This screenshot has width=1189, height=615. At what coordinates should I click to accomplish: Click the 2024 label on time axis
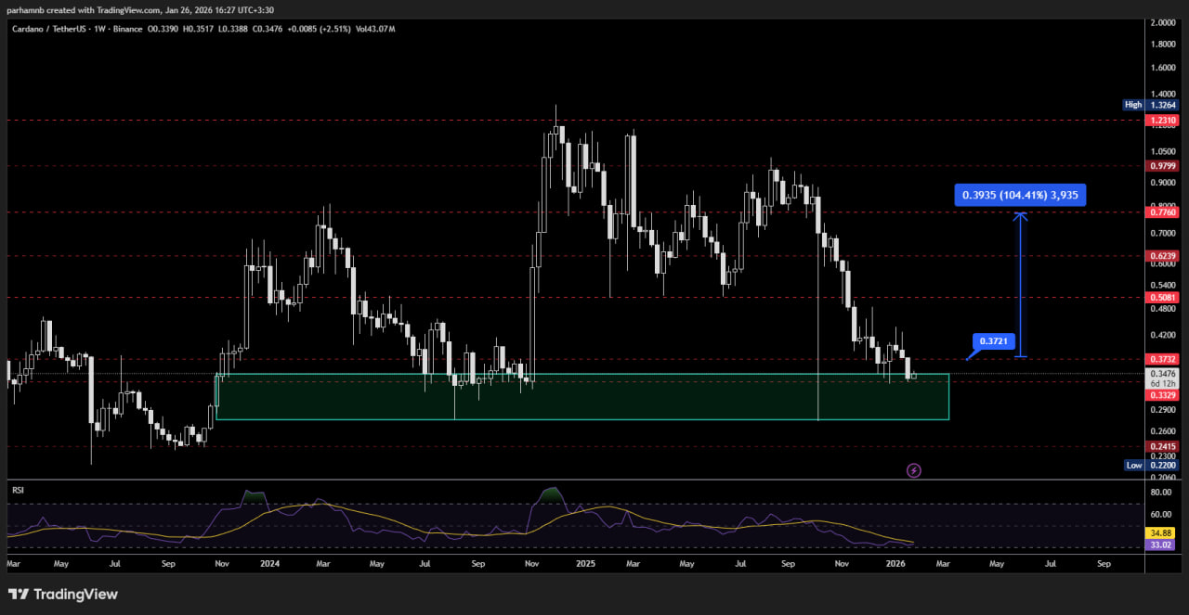click(x=269, y=563)
